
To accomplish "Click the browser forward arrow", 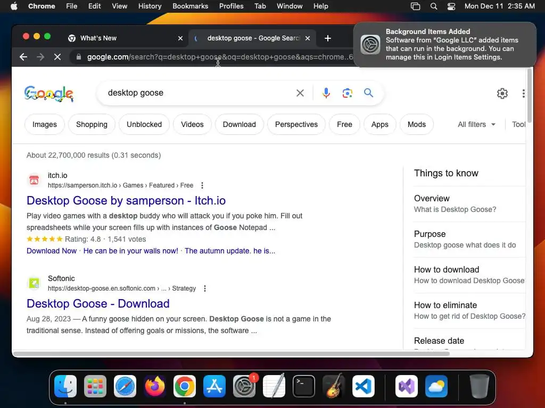I will click(40, 57).
